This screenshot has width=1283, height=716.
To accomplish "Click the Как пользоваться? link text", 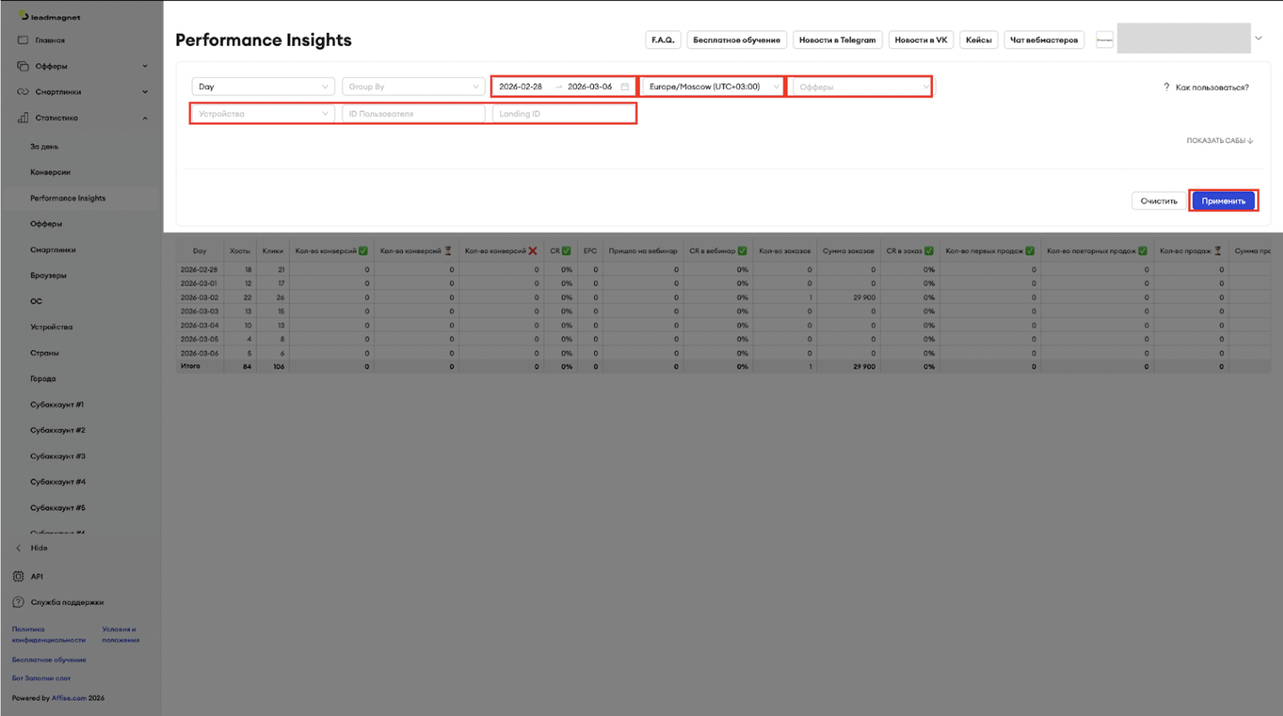I will click(x=1212, y=87).
